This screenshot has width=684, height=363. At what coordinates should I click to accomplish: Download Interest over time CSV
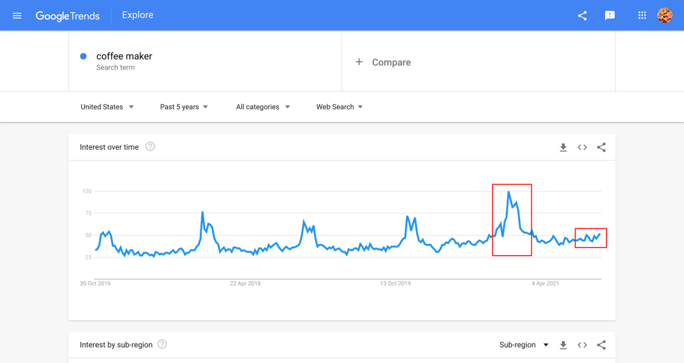[x=563, y=147]
